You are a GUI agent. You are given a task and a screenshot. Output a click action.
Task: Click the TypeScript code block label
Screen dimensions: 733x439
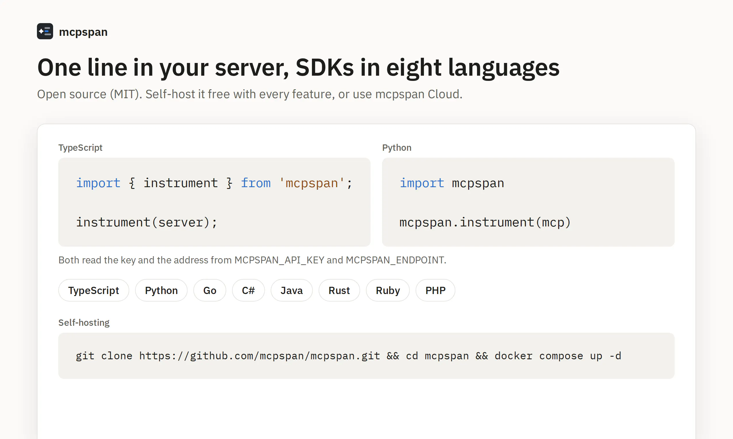coord(80,147)
